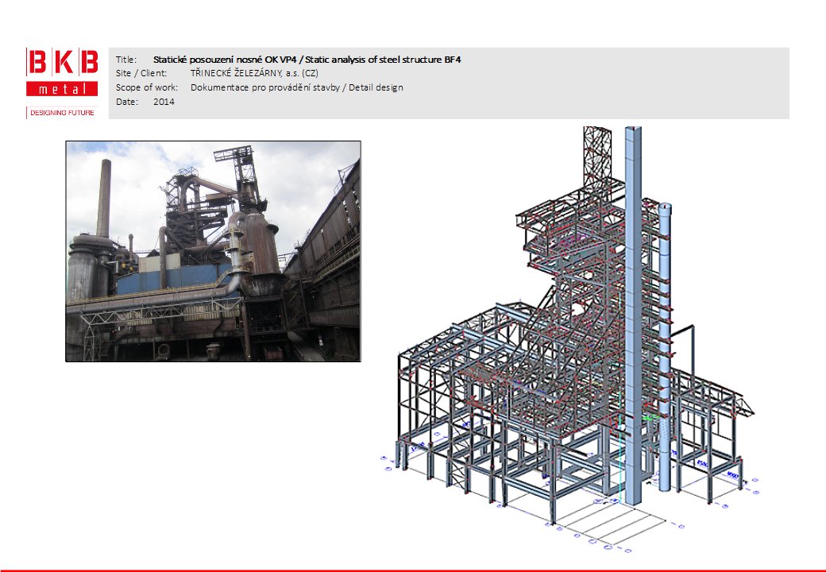Click the red "metal" bar in the logo
The height and width of the screenshot is (572, 826).
click(62, 88)
